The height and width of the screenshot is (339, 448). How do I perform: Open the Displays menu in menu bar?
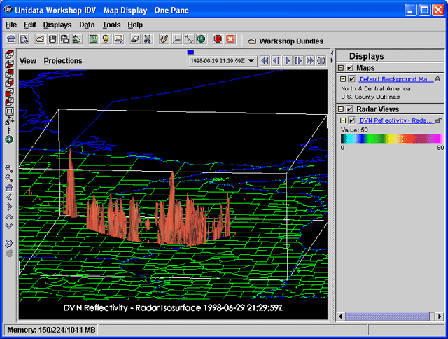click(57, 25)
